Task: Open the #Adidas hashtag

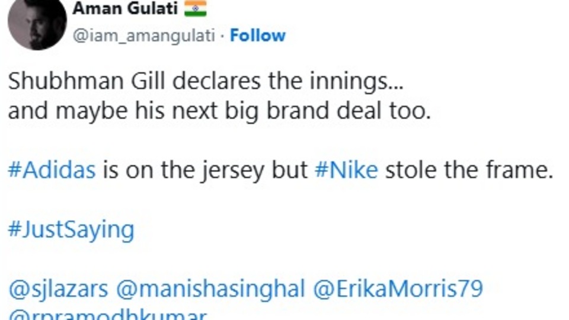Action: click(x=52, y=171)
